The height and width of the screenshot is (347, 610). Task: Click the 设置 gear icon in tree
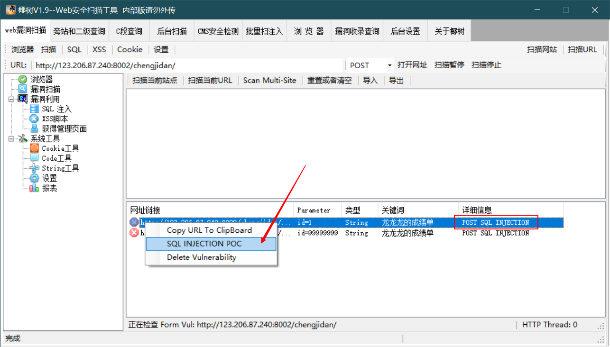pyautogui.click(x=34, y=178)
